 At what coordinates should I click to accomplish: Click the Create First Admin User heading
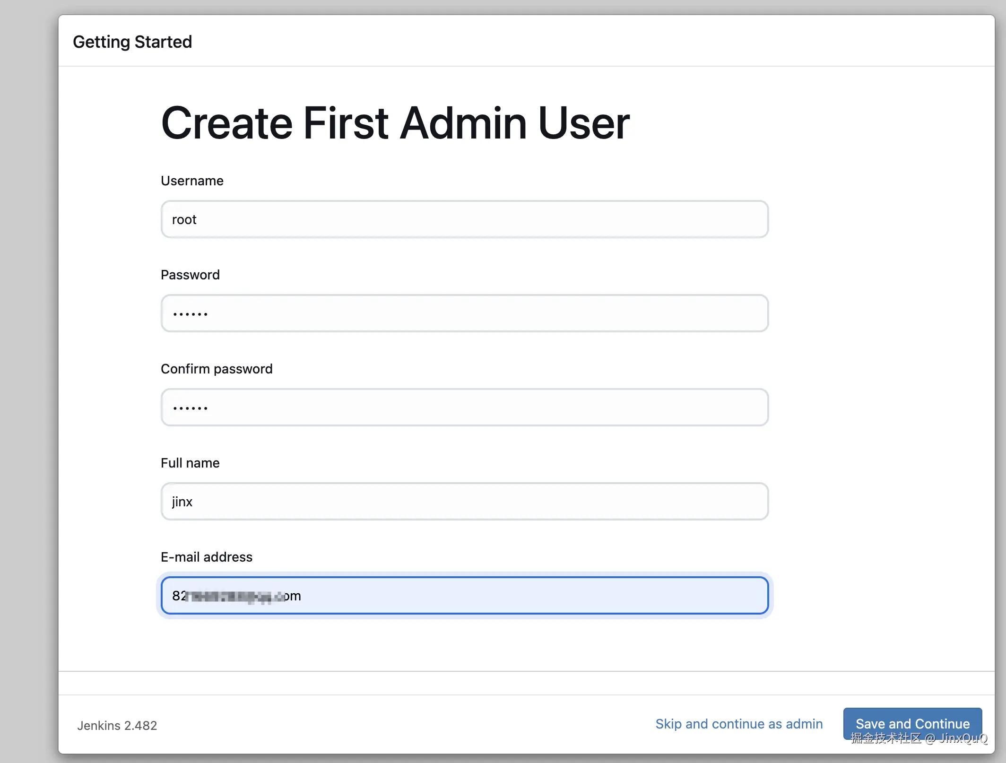395,123
